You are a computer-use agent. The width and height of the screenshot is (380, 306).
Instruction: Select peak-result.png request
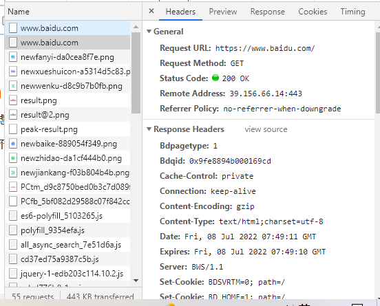[x=67, y=129]
